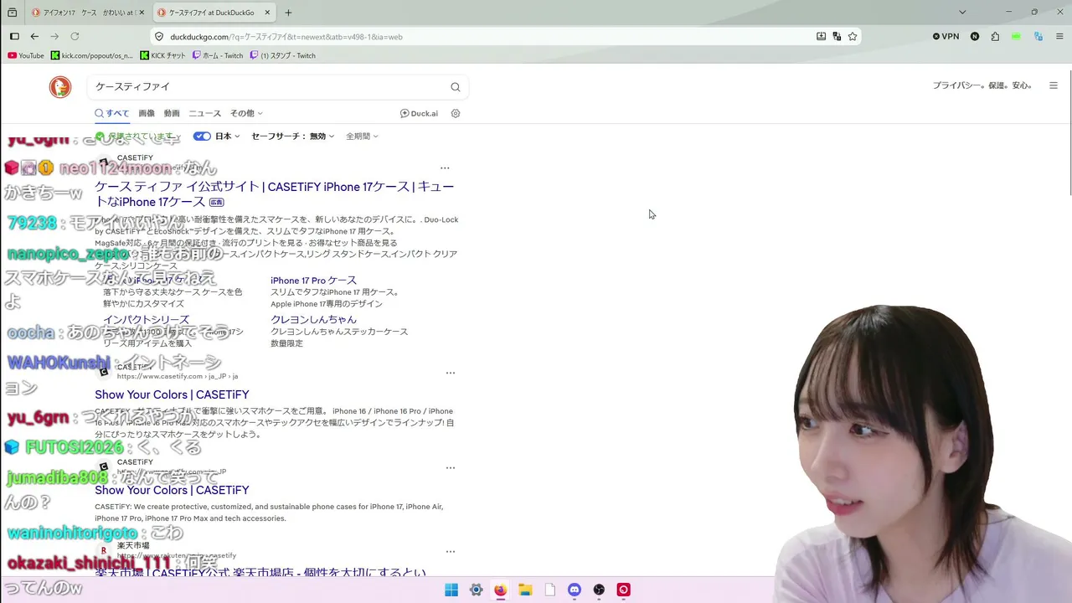Open three-dot menu for the third CASETiFY result
The image size is (1072, 603).
coord(451,468)
